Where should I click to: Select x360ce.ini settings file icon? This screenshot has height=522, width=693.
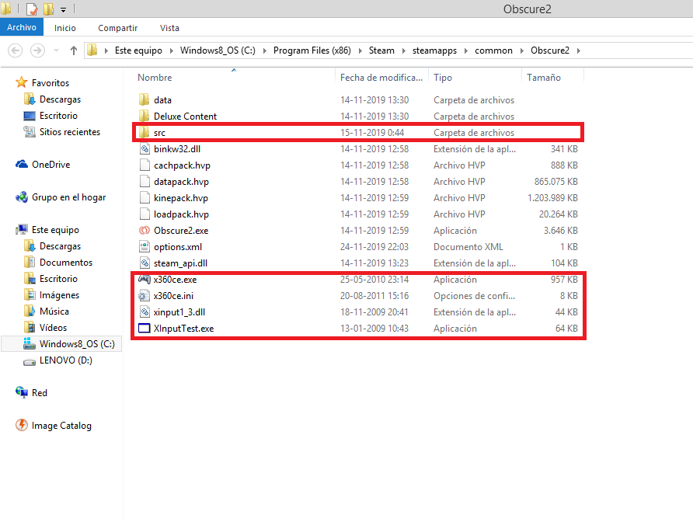click(x=144, y=296)
